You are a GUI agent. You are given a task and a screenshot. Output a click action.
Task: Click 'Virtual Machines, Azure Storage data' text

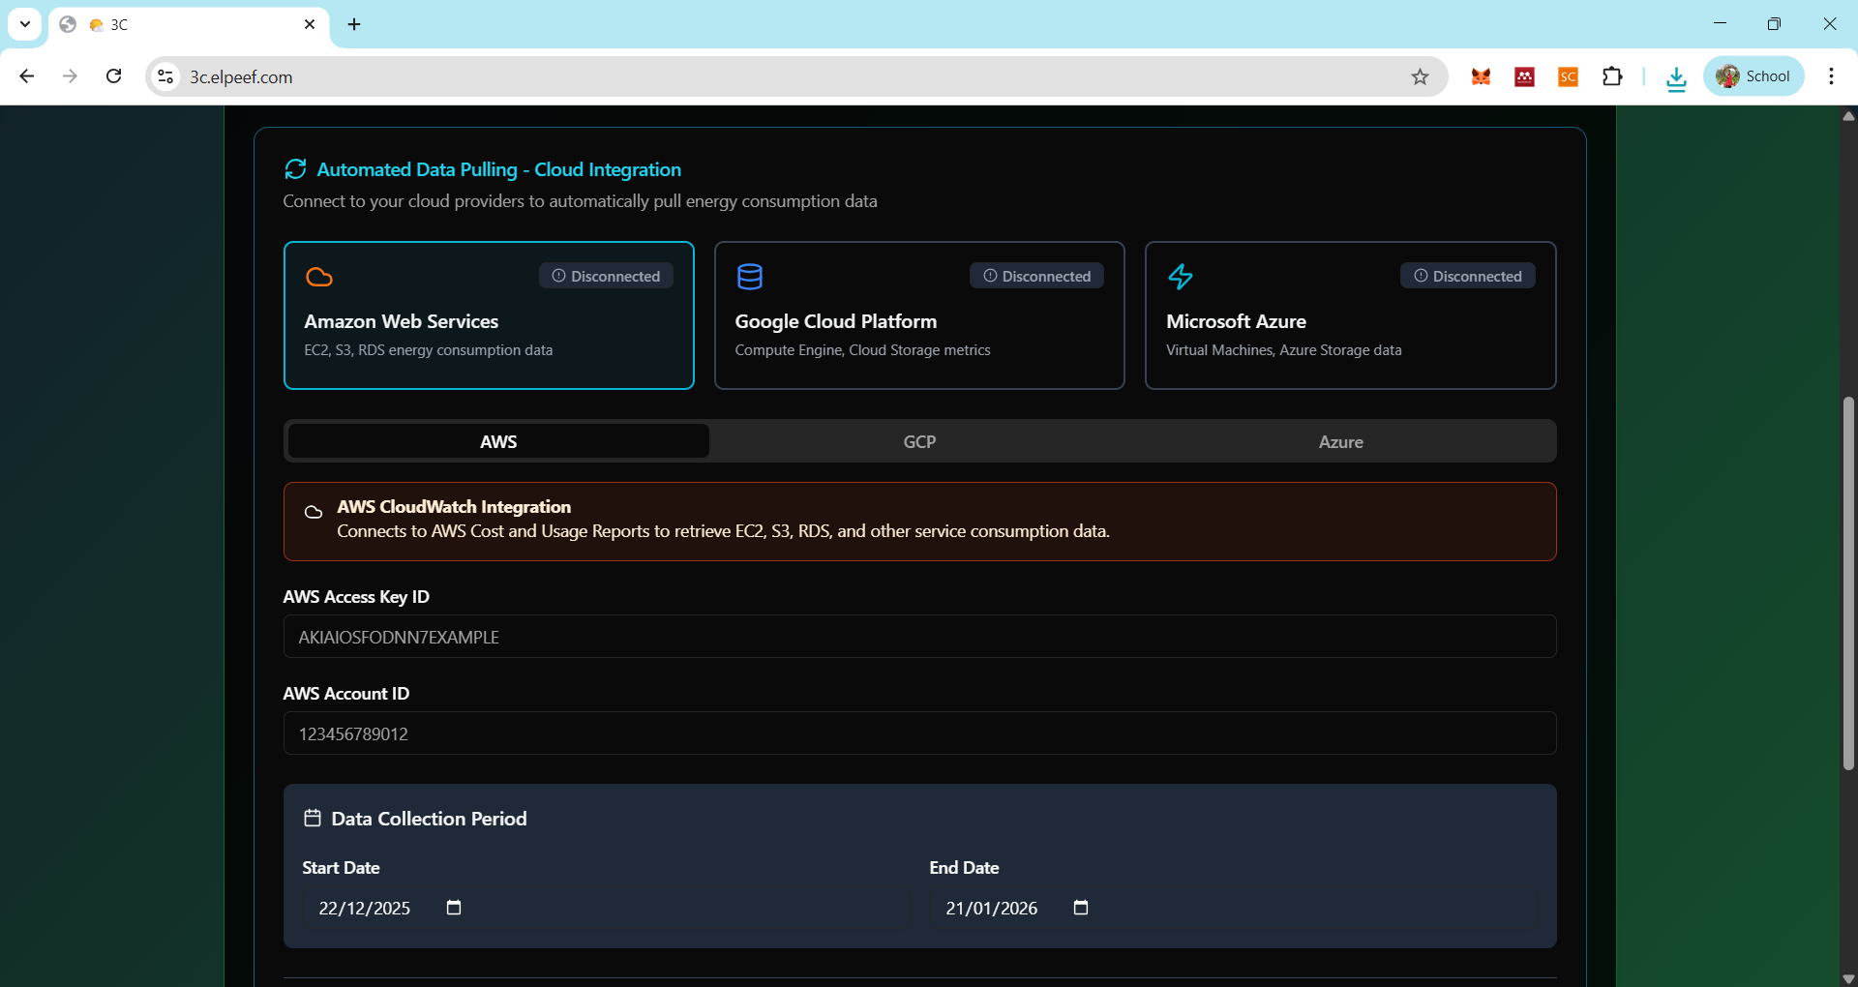click(1284, 350)
